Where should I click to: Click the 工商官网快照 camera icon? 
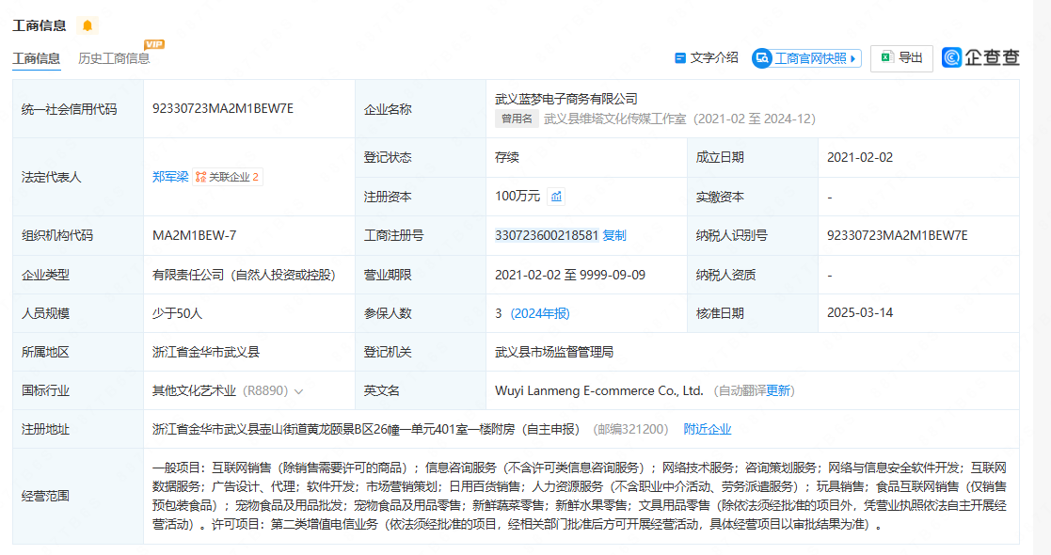(762, 58)
